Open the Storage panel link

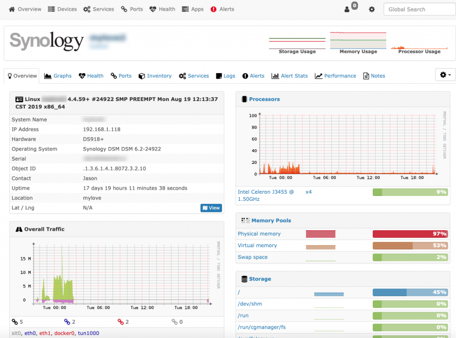tap(260, 279)
